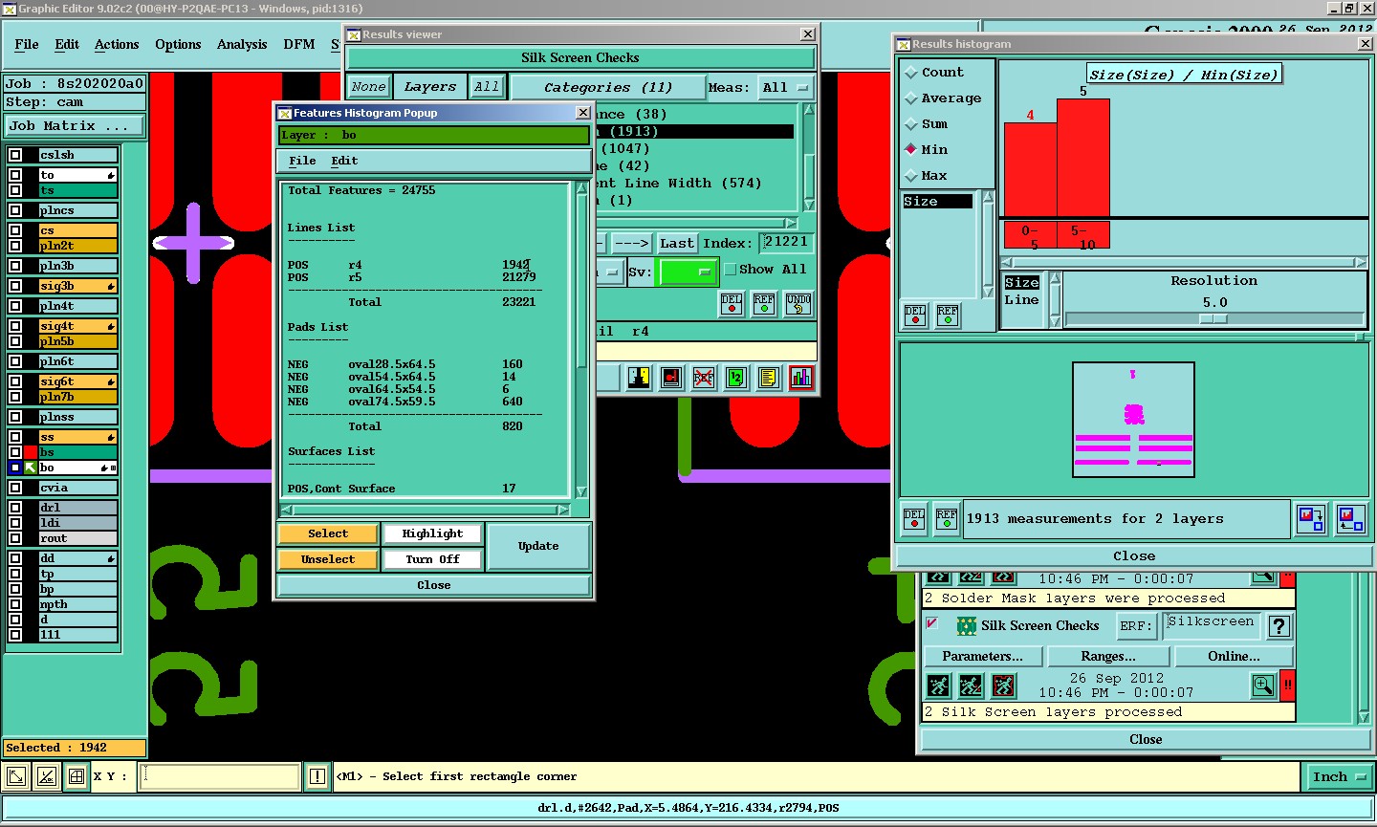Click the Silk Screen Checks magnifier icon
1377x827 pixels.
tap(1263, 686)
